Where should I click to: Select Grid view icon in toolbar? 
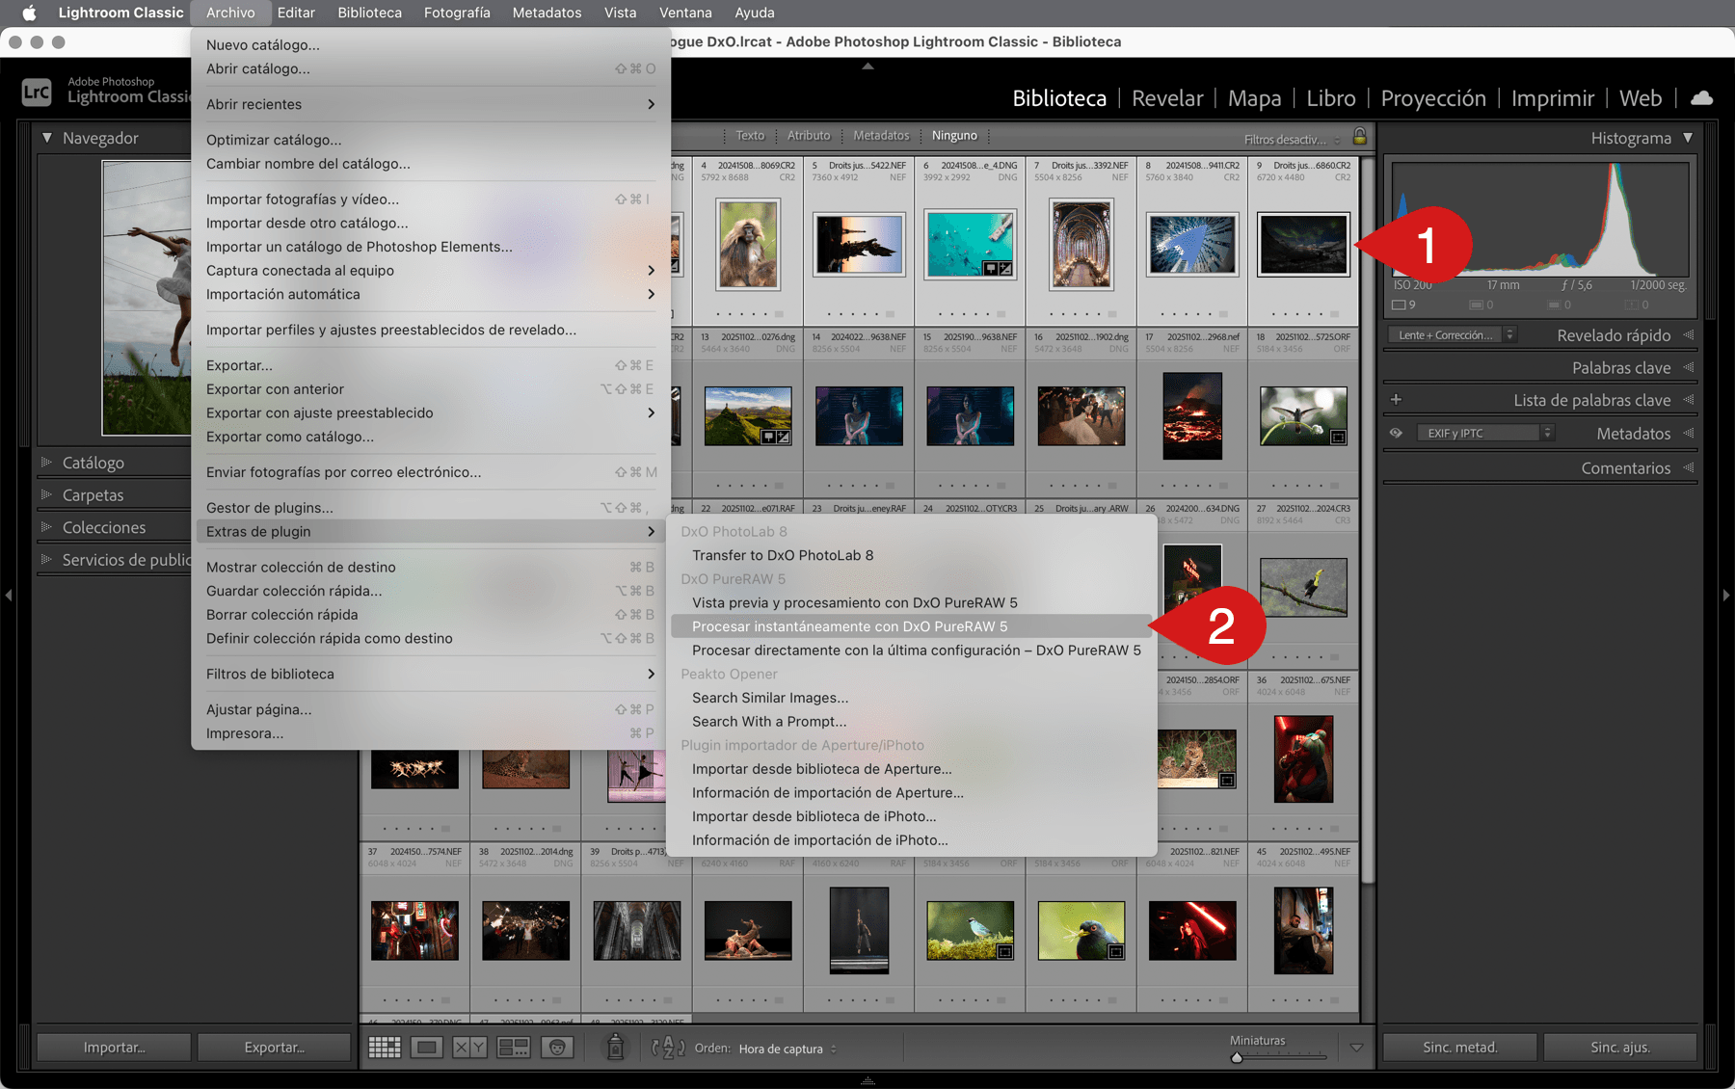[x=385, y=1048]
